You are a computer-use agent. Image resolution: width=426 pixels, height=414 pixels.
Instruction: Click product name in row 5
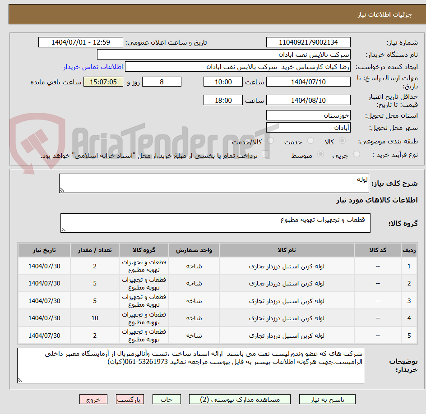click(287, 336)
